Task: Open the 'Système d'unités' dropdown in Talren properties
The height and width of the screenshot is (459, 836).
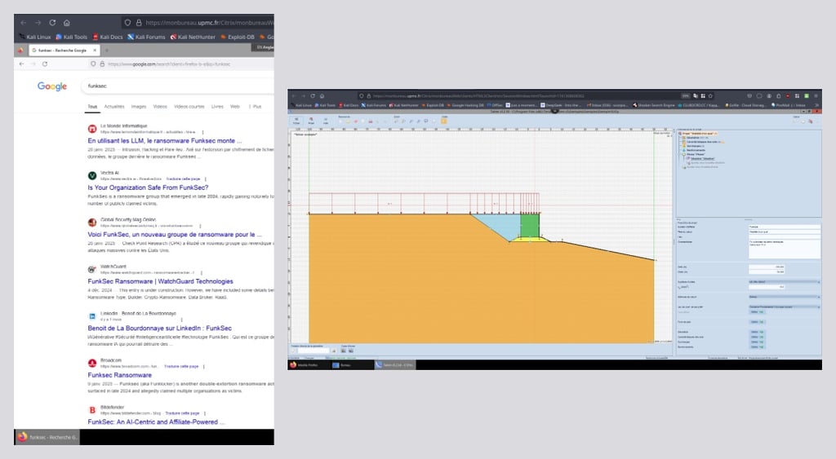Action: (x=785, y=282)
